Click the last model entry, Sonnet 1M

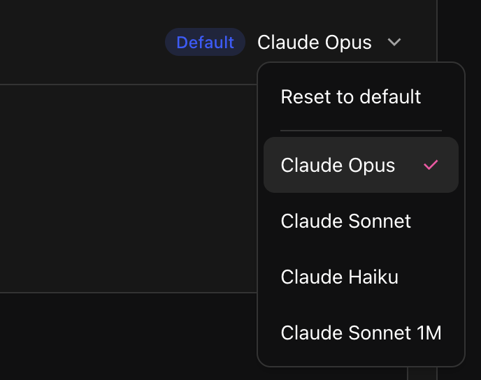361,333
